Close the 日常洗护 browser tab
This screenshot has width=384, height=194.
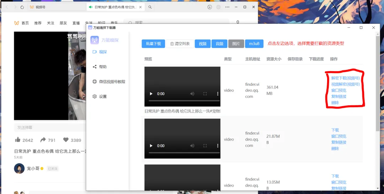click(x=140, y=7)
